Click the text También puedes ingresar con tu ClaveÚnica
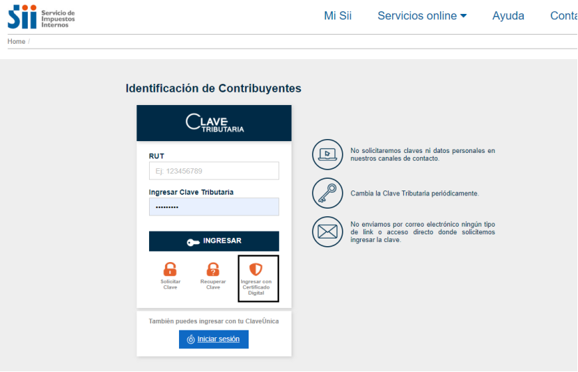Screen dimensions: 578x372 pos(214,321)
